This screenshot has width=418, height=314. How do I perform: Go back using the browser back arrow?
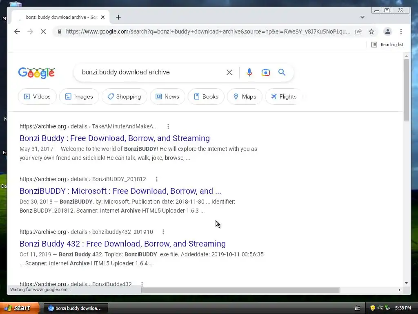(17, 31)
